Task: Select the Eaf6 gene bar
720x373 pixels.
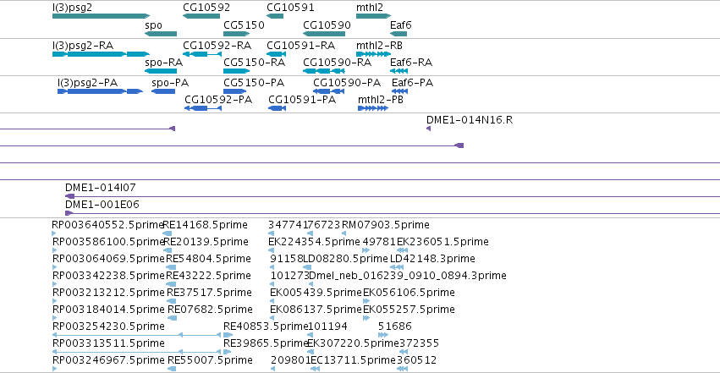Action: (x=398, y=34)
